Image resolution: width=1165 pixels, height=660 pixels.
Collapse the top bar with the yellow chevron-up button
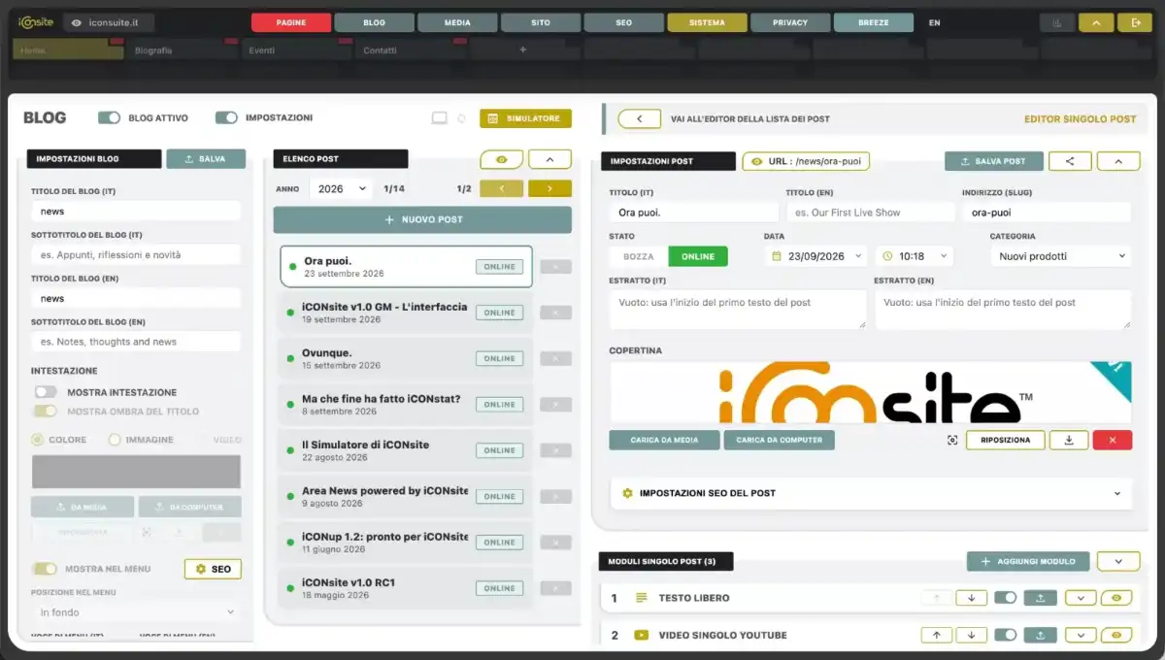[x=1096, y=22]
